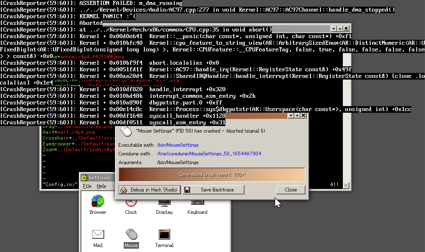Screen dimensions: 425x252
Task: Save the backtrace
Action: tap(213, 189)
